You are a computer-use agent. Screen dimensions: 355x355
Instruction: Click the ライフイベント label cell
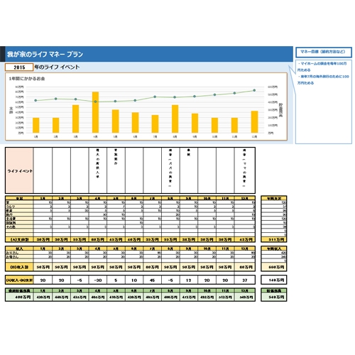pos(19,170)
